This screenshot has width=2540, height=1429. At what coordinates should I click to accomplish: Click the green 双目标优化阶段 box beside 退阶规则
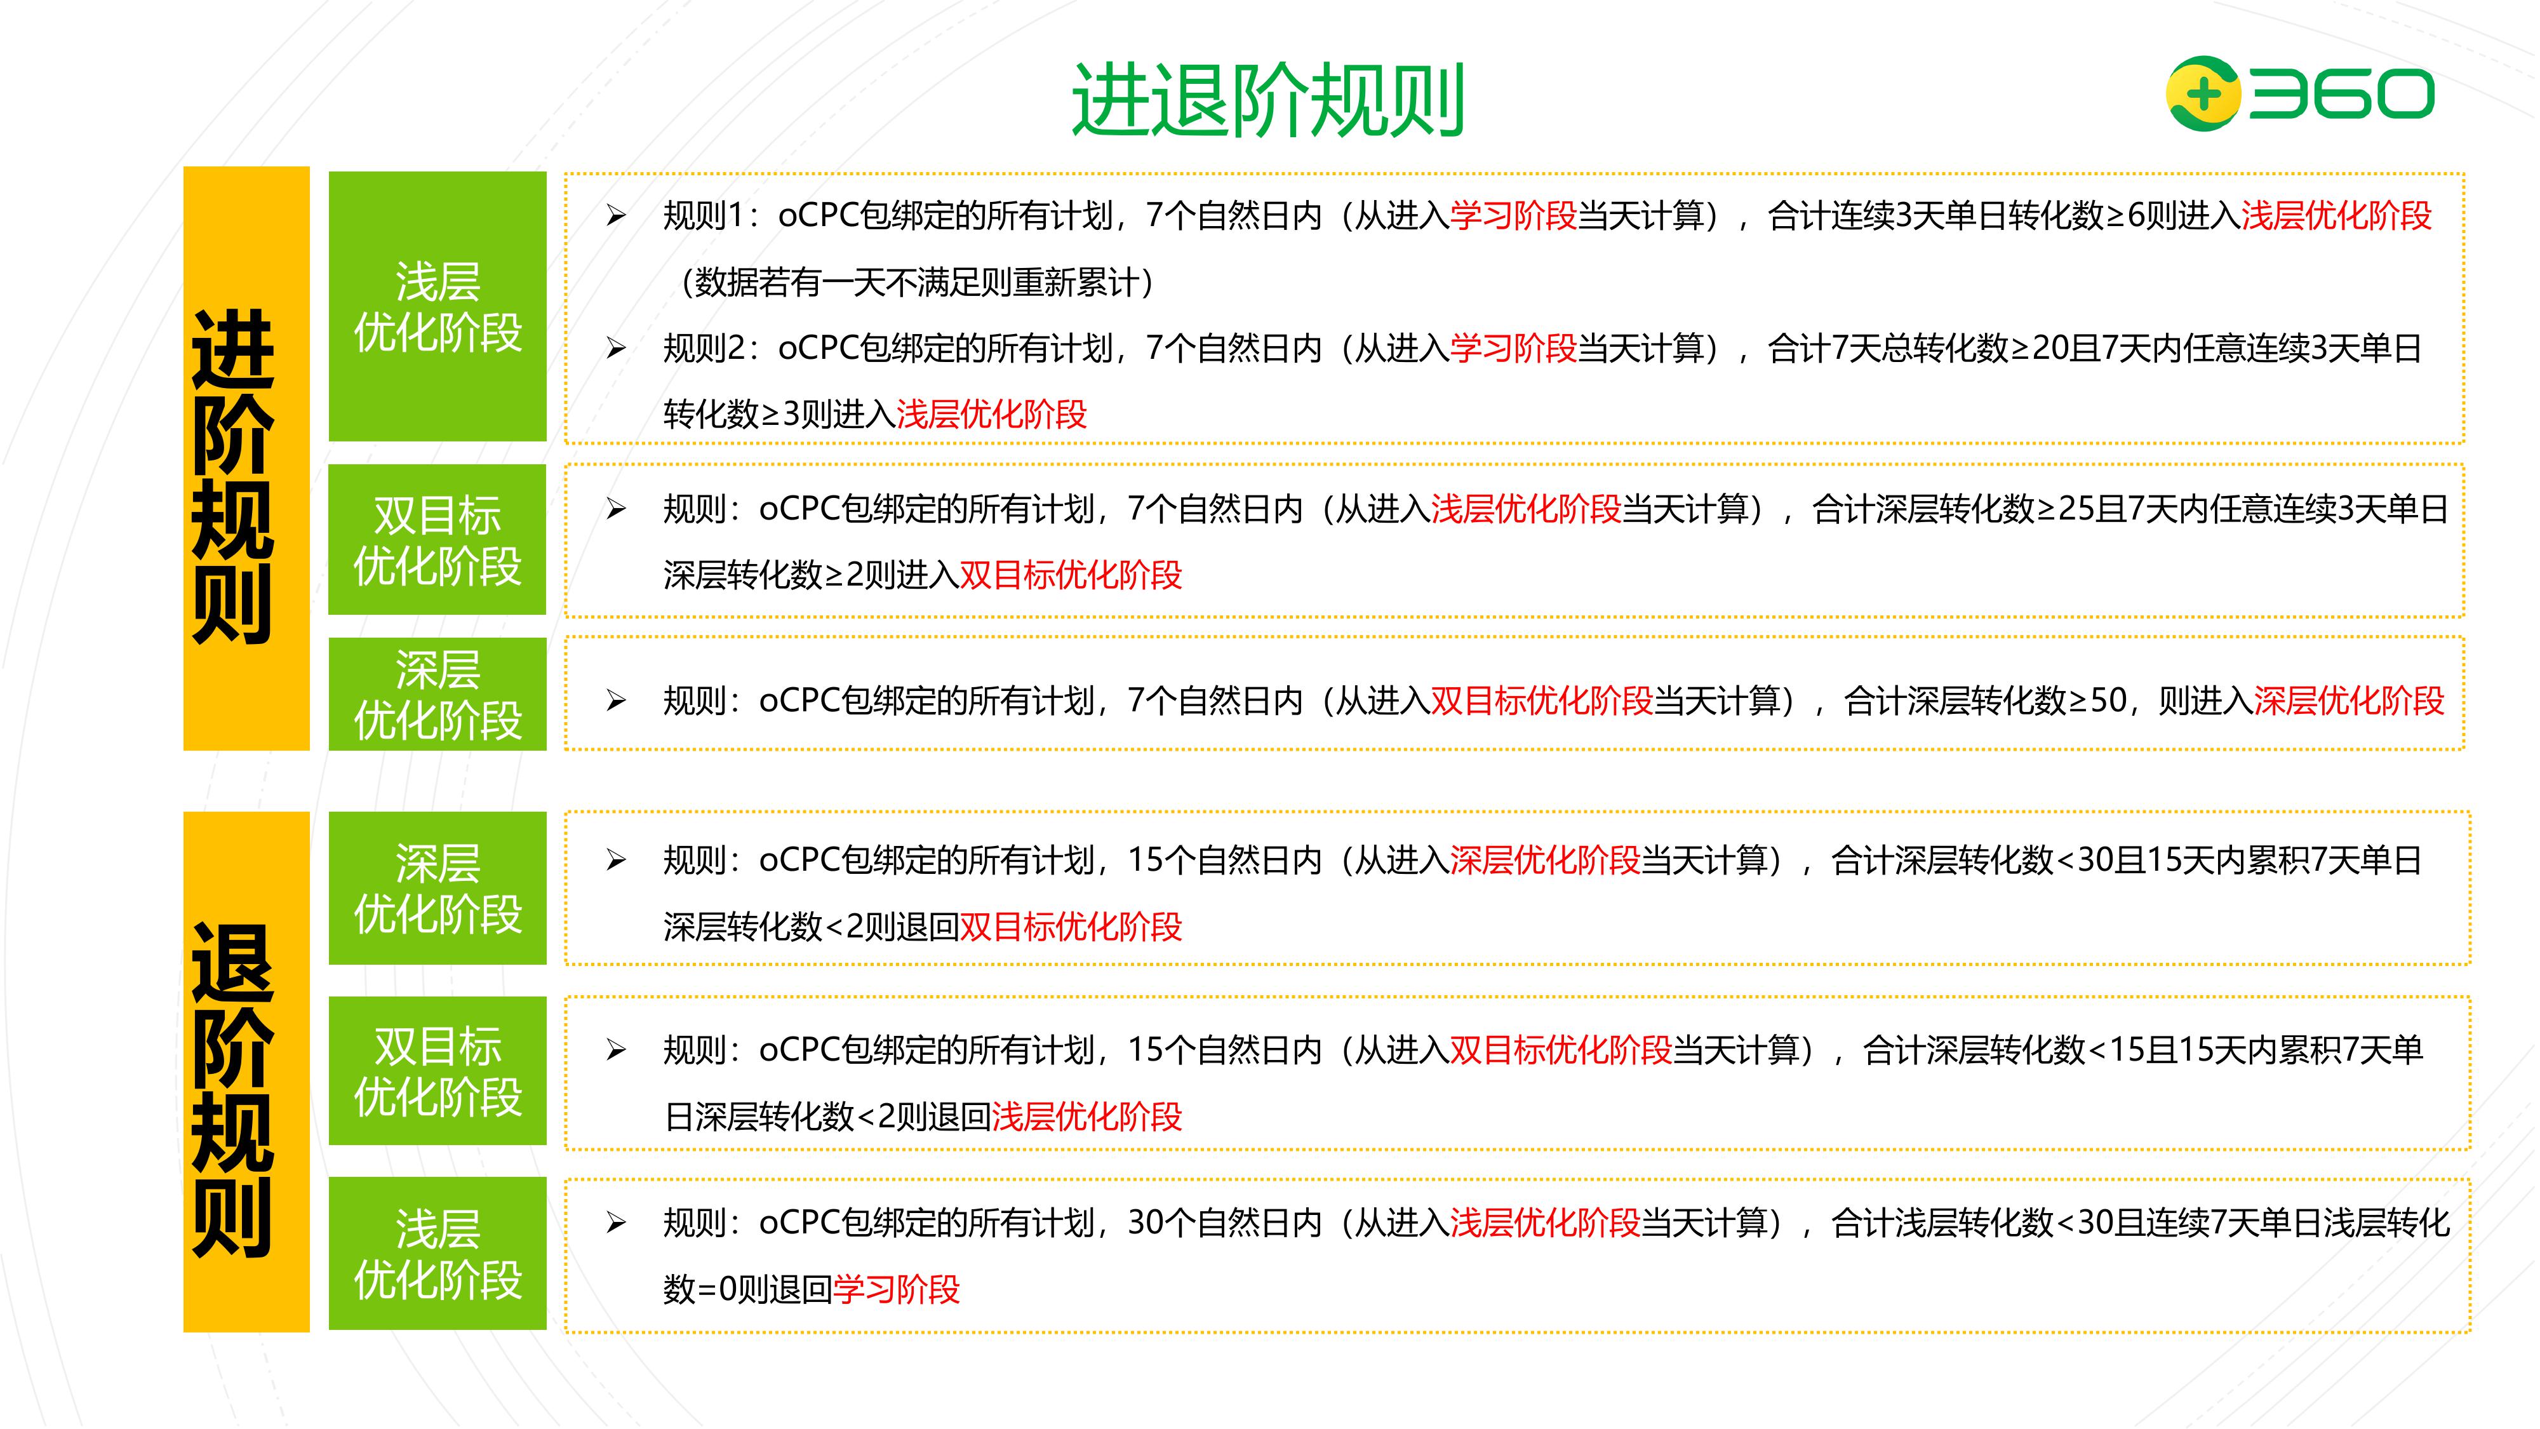coord(438,1070)
